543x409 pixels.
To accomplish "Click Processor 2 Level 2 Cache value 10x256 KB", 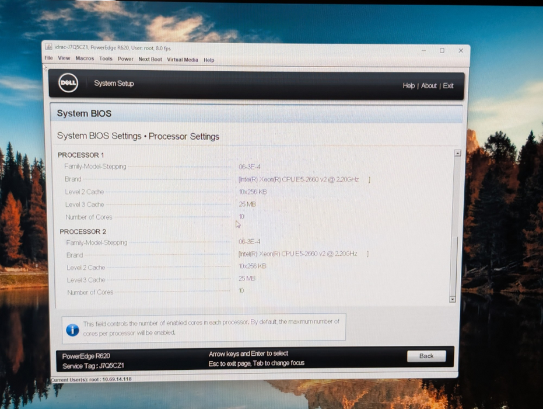I will pos(253,266).
